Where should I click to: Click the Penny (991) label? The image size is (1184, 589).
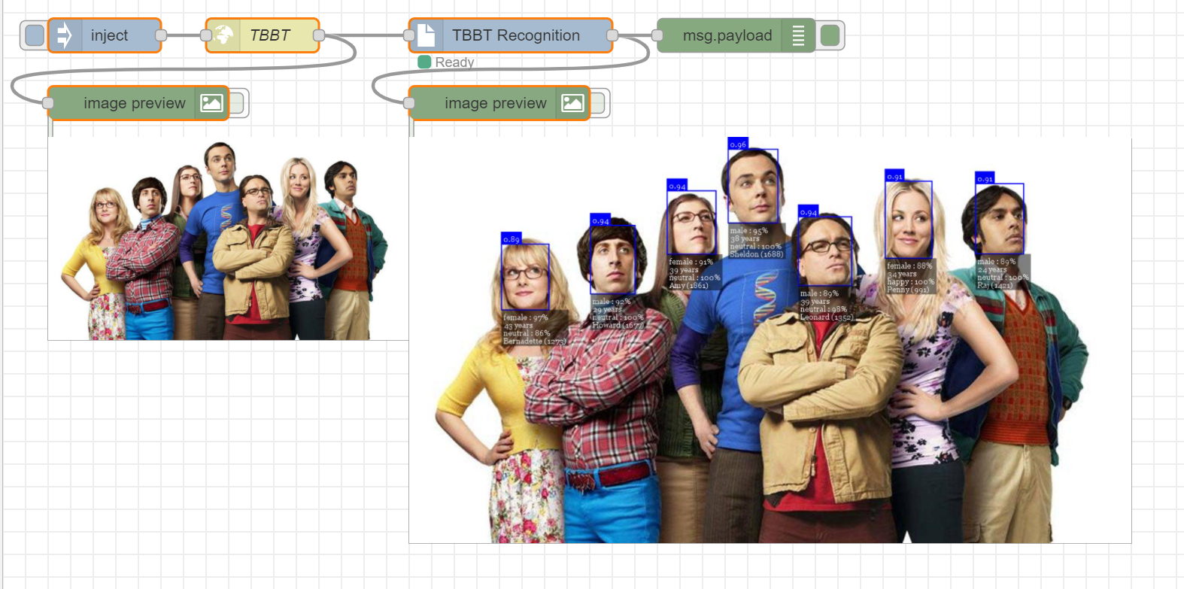908,290
